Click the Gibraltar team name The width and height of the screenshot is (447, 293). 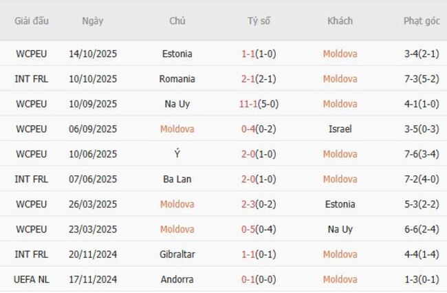click(177, 254)
